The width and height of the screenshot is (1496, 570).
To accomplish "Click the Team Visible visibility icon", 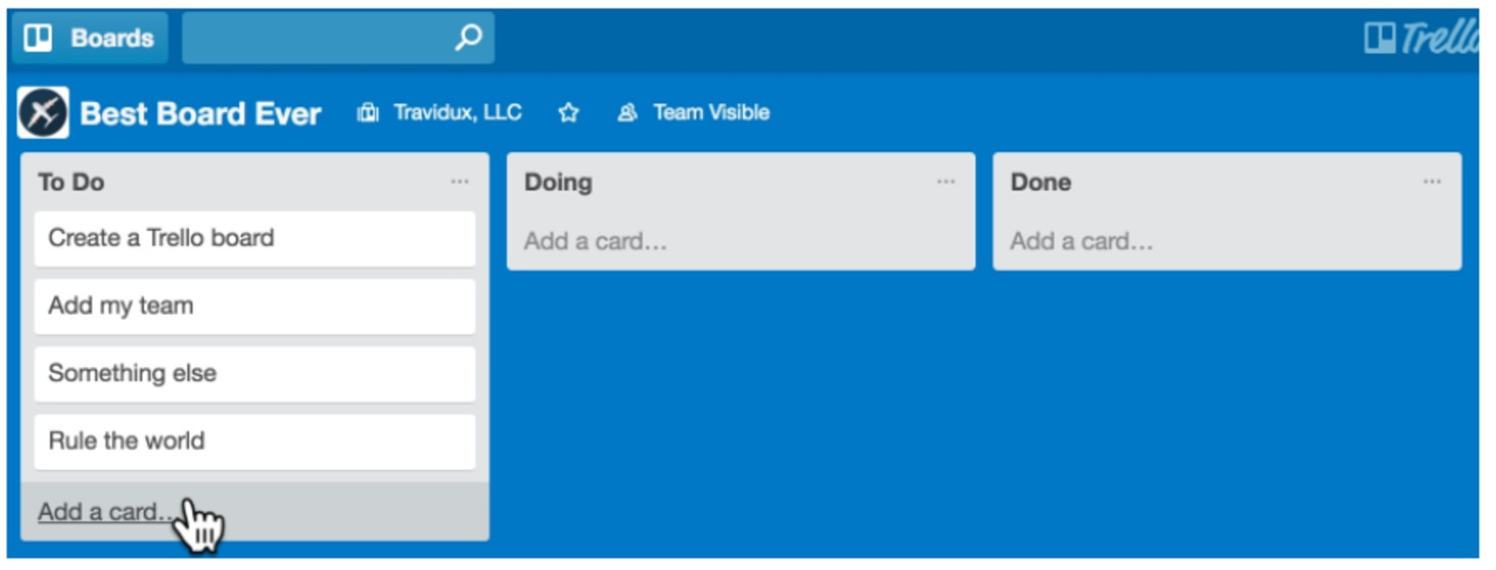I will point(627,112).
